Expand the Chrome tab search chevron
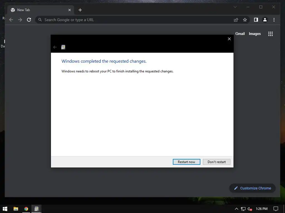 click(235, 7)
